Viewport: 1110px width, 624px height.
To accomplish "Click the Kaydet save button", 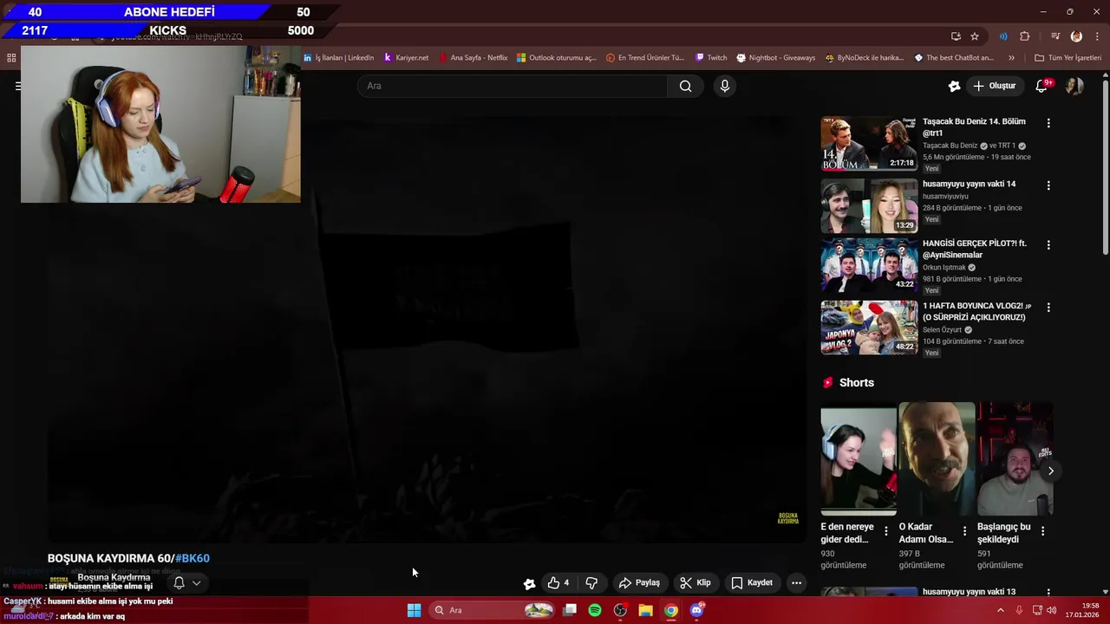I will [x=752, y=582].
